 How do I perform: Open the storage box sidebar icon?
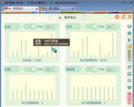pos(129,74)
